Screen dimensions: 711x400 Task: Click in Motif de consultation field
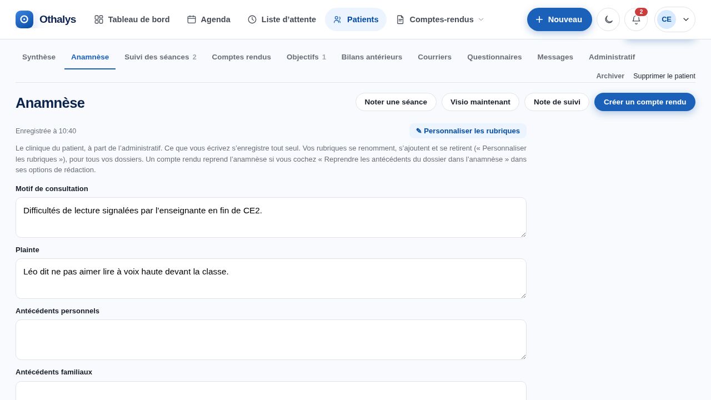271,218
